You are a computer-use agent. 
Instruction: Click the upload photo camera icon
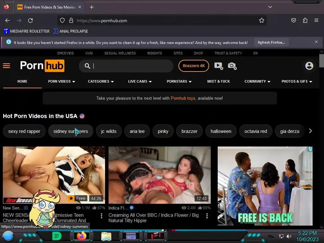tap(232, 66)
